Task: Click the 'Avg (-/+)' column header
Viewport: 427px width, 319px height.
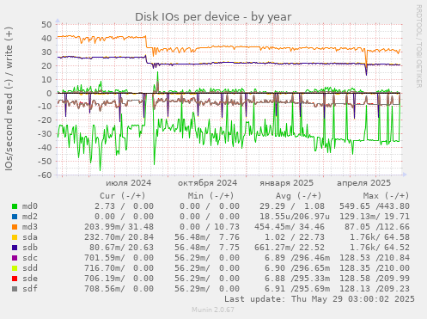Action: (x=298, y=196)
